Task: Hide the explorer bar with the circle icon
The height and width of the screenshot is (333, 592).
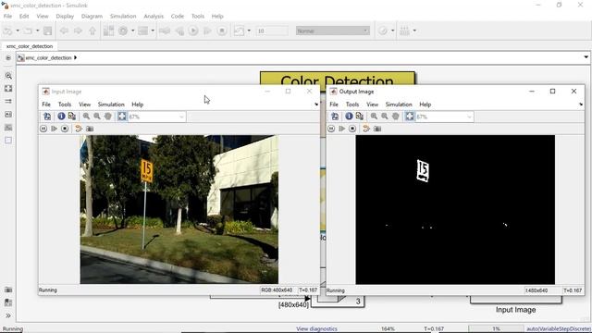Action: click(x=8, y=57)
